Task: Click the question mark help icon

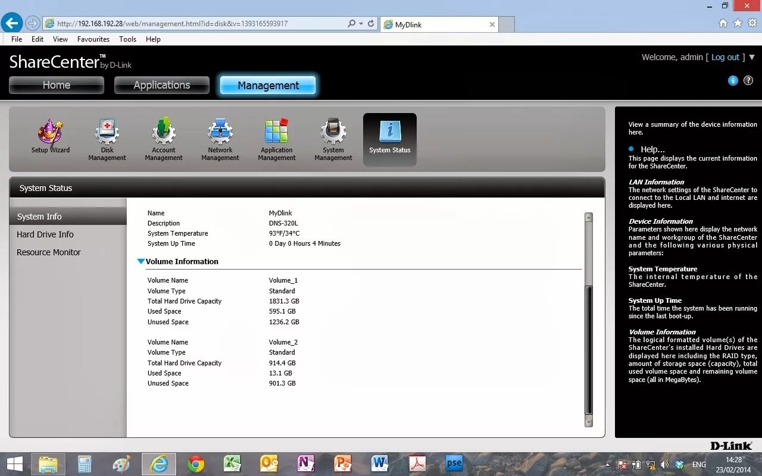Action: 748,80
